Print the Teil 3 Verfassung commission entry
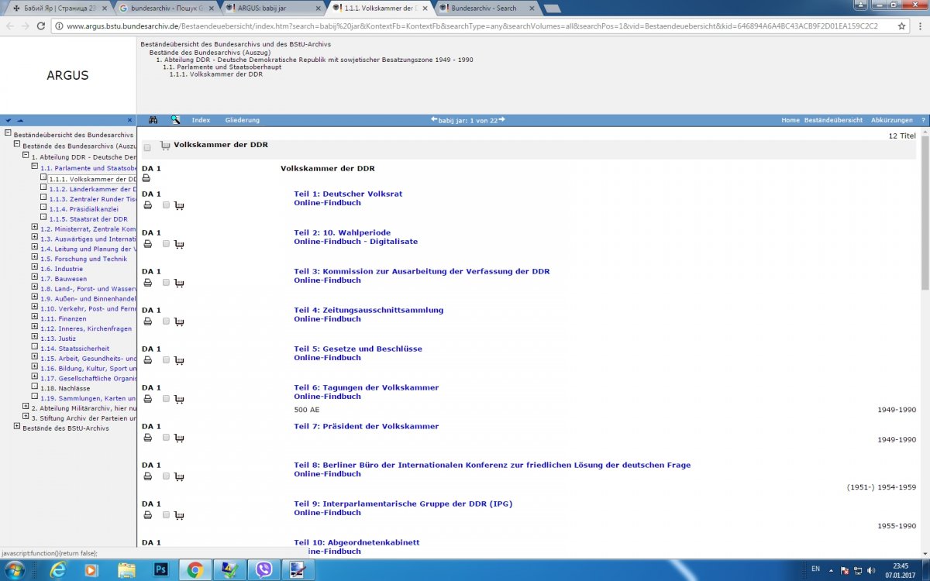 pyautogui.click(x=147, y=283)
